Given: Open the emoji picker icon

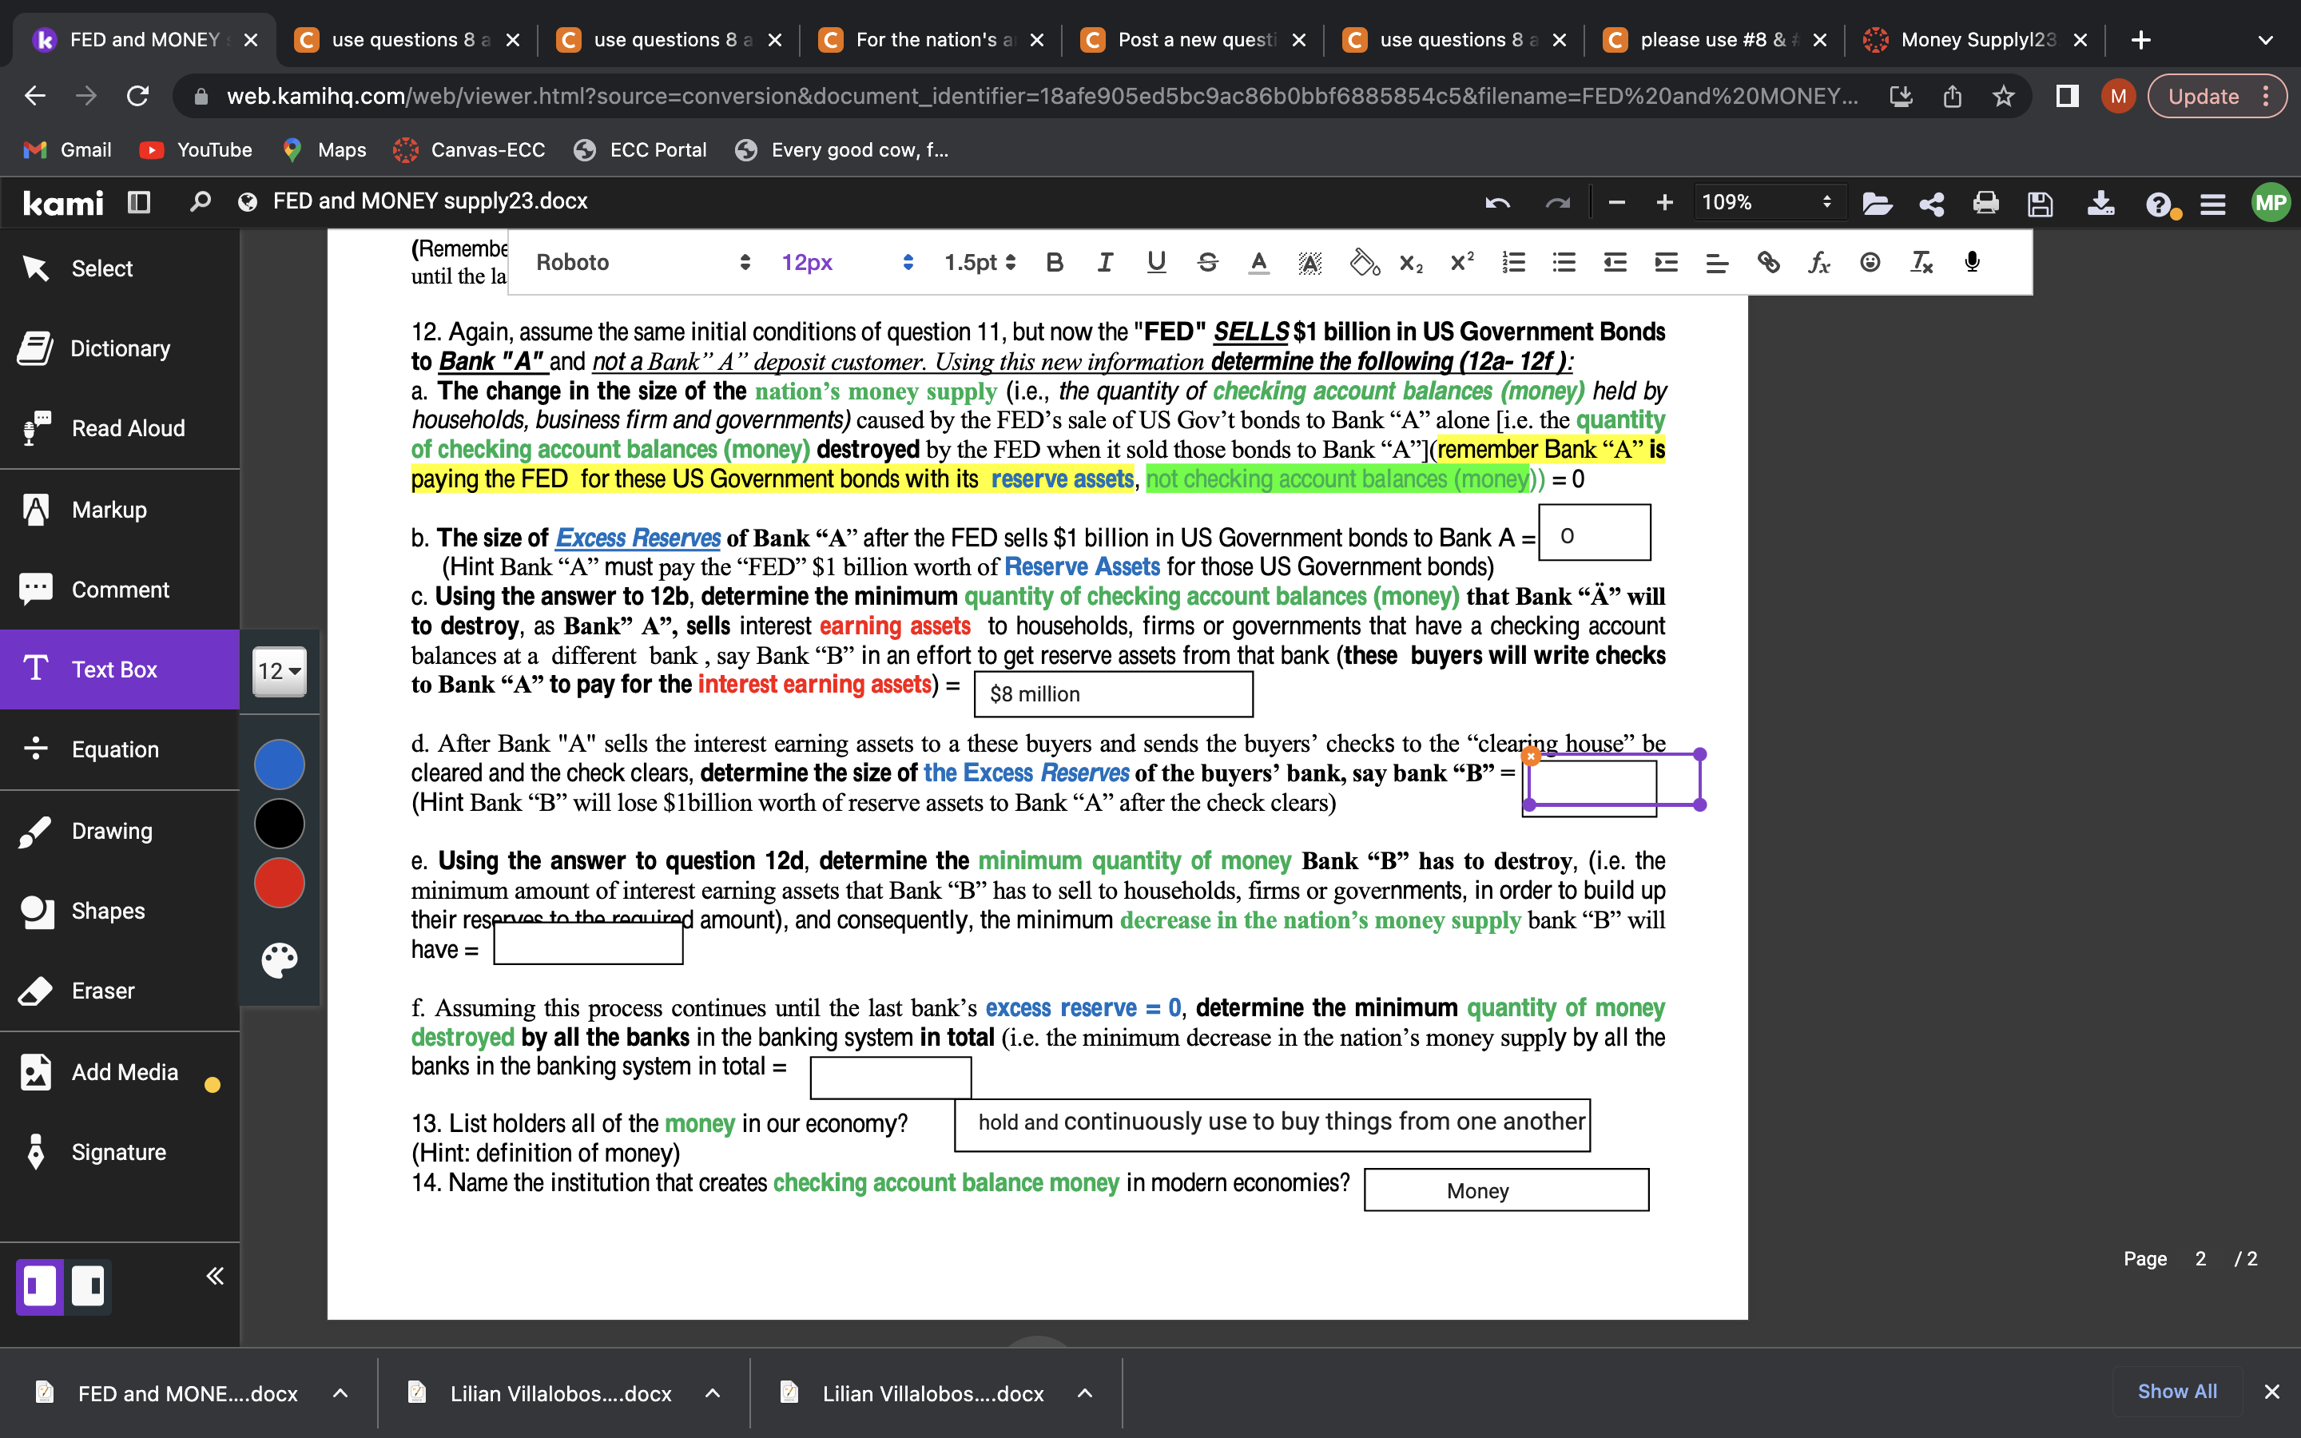Looking at the screenshot, I should 1870,263.
